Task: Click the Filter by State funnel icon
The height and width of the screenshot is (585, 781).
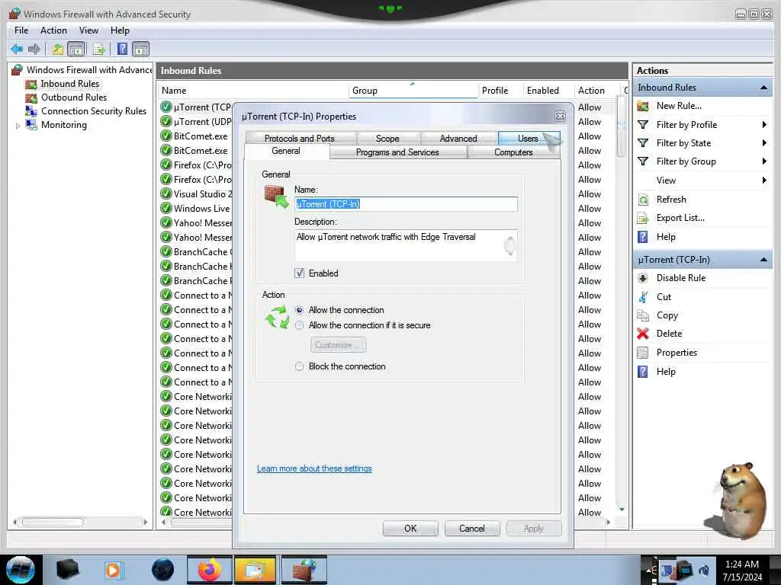Action: [643, 142]
